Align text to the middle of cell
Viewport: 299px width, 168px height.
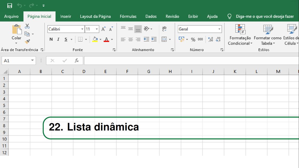[131, 29]
